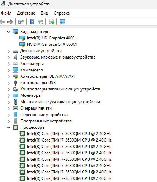Screen dimensions: 157x182
Task: Expand Контроллеры запоминающих устройств
Action: click(9, 89)
